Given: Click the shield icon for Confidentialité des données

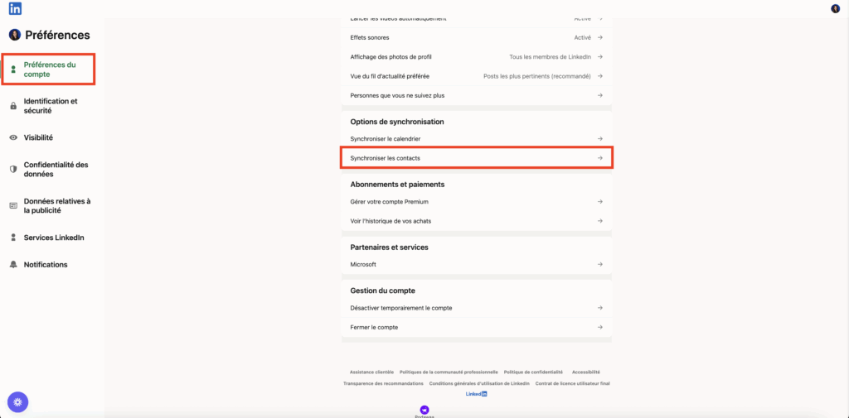Looking at the screenshot, I should [13, 169].
